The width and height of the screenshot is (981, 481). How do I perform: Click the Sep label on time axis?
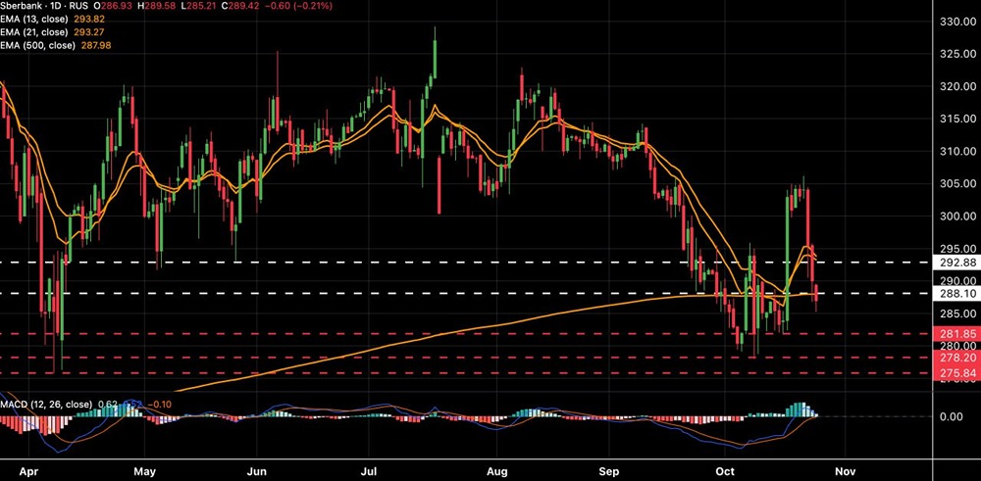pyautogui.click(x=609, y=470)
